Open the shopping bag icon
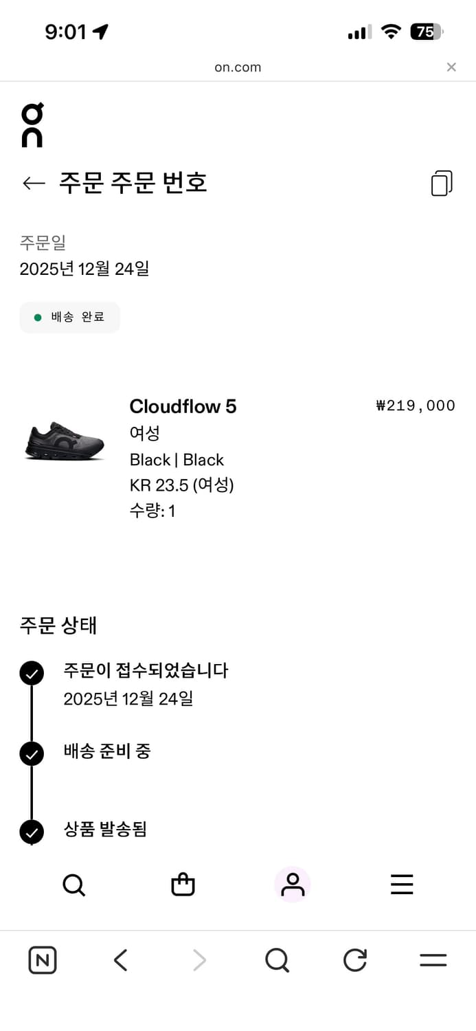476x1031 pixels. pos(183,885)
